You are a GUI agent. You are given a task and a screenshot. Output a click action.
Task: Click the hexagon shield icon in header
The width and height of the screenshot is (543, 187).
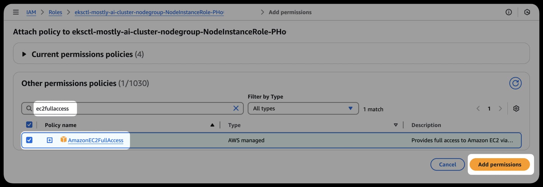(527, 12)
